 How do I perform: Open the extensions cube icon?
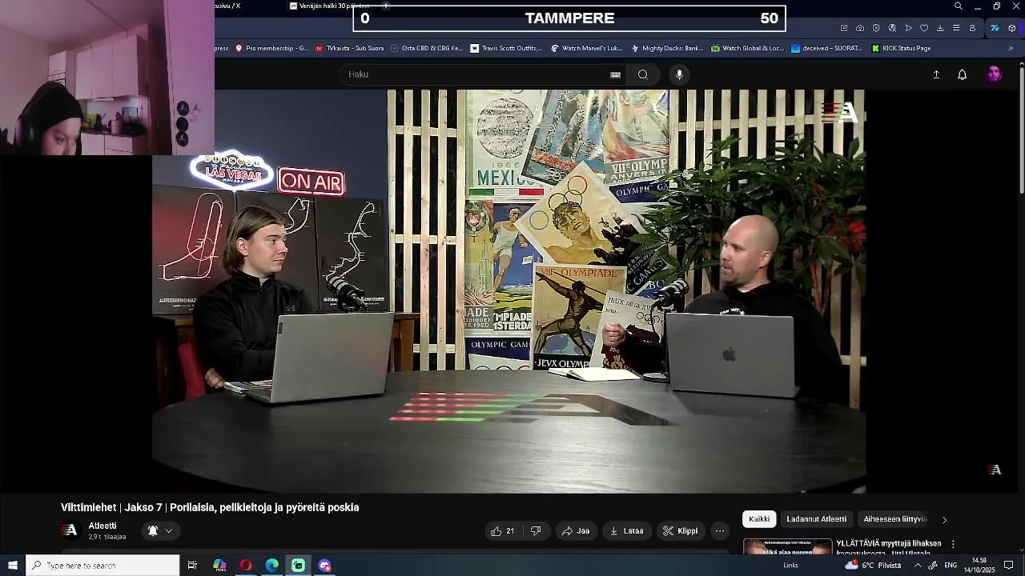click(x=1012, y=28)
